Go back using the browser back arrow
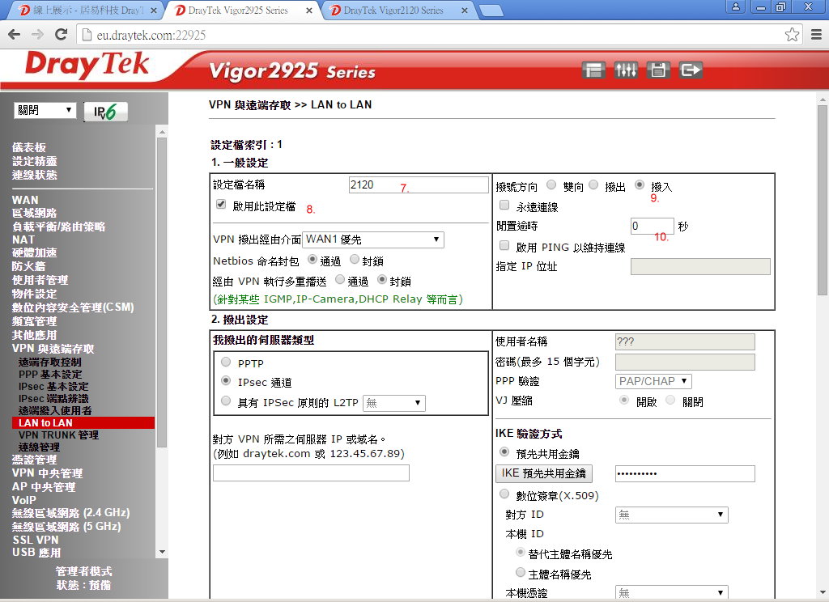Viewport: 829px width, 602px height. point(15,35)
